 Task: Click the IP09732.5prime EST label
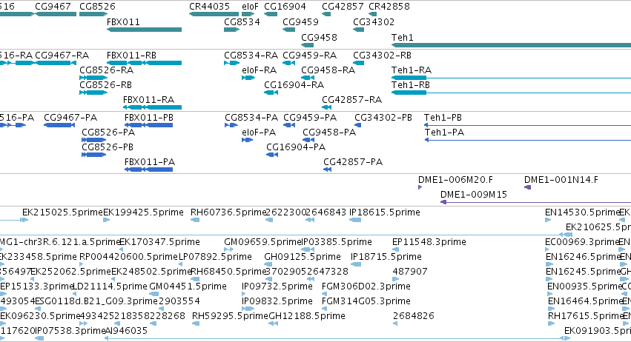coord(277,287)
